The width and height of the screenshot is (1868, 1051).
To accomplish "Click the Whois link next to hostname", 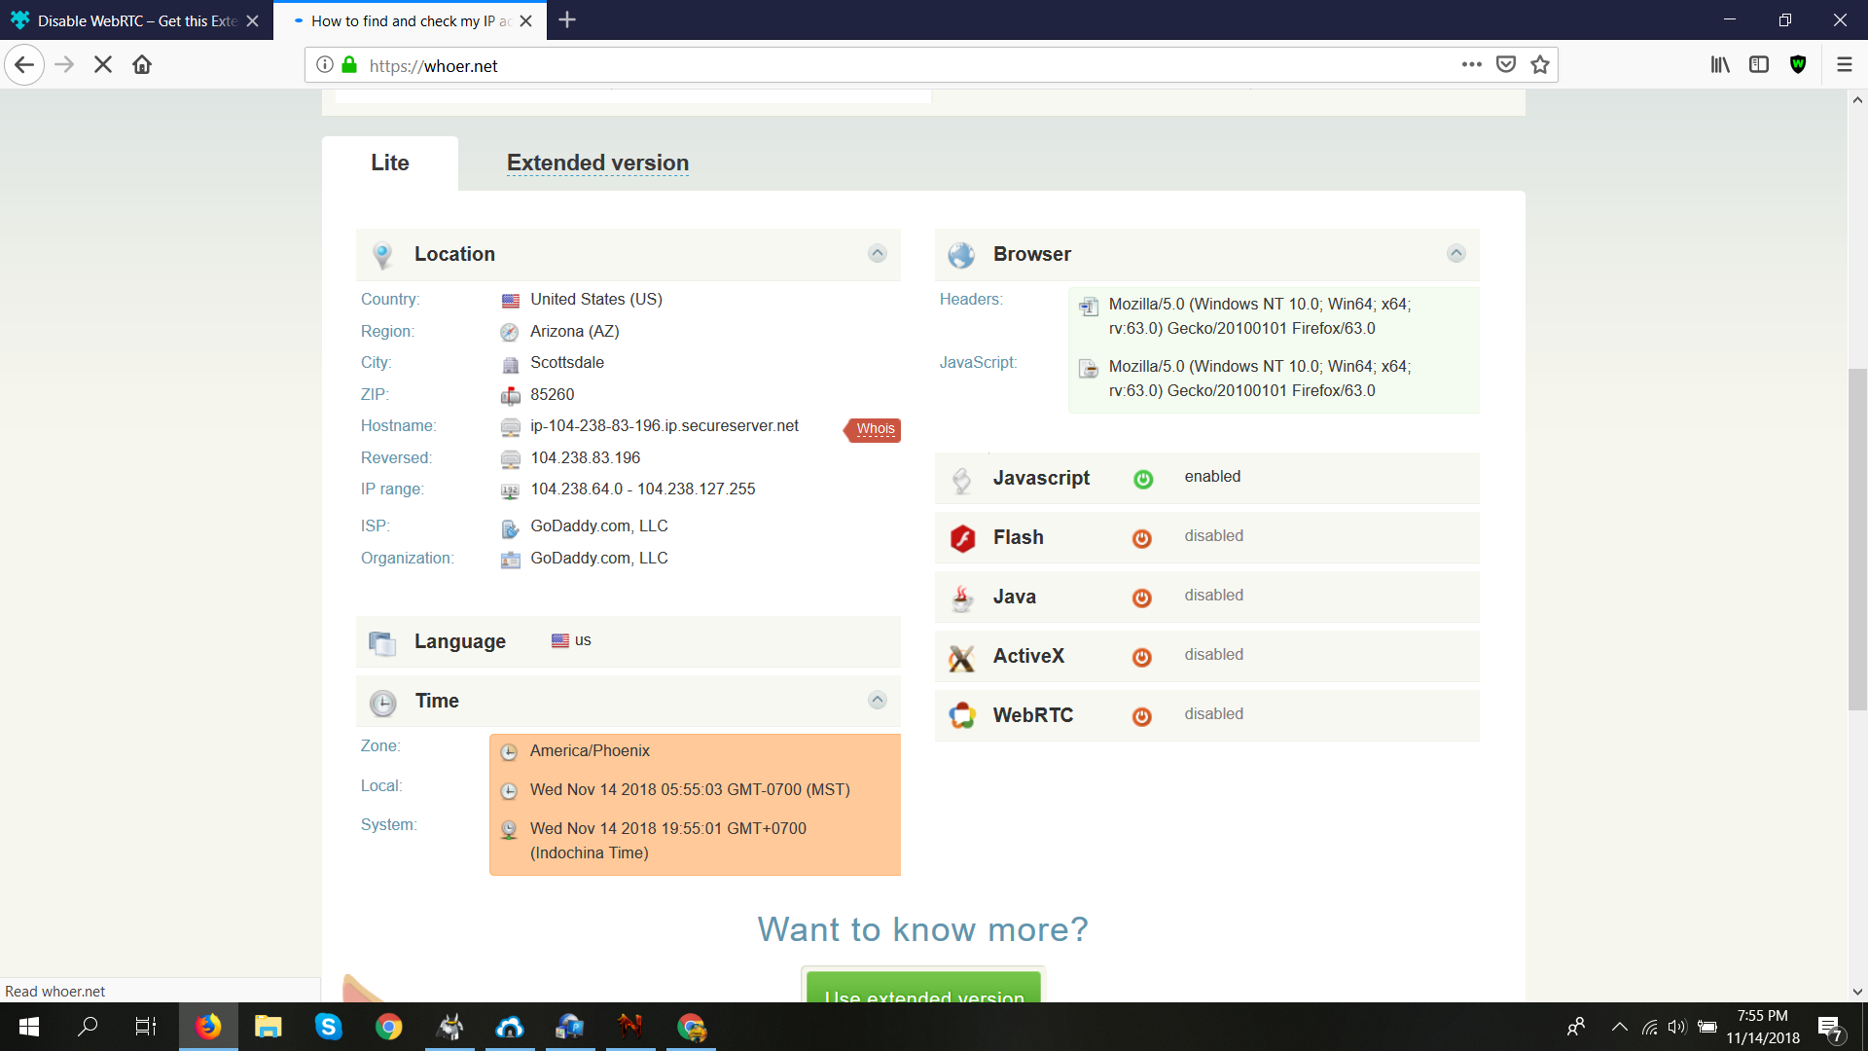I will tap(875, 429).
